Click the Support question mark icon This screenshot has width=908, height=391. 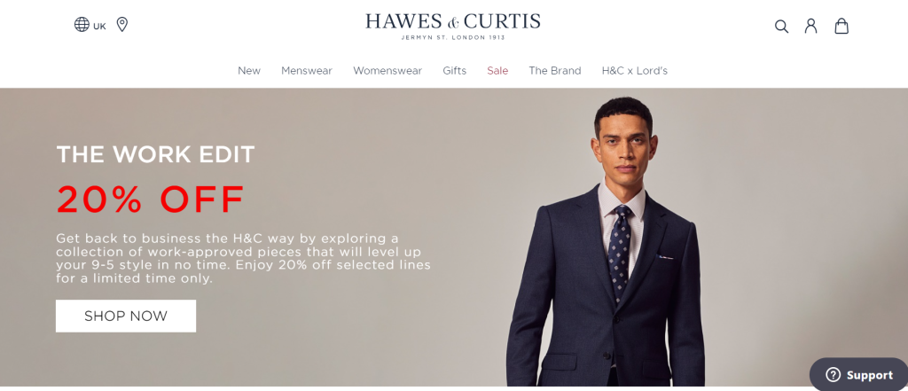click(x=833, y=375)
